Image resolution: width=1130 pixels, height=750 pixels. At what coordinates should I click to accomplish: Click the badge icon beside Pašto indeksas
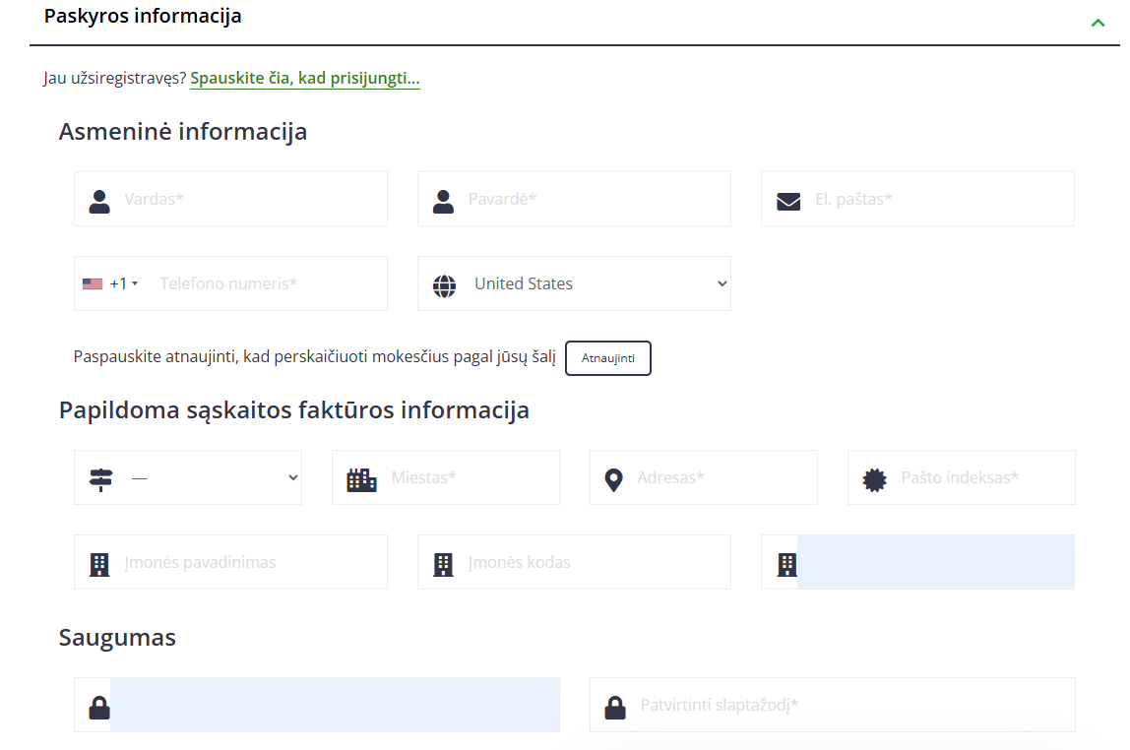pos(874,479)
